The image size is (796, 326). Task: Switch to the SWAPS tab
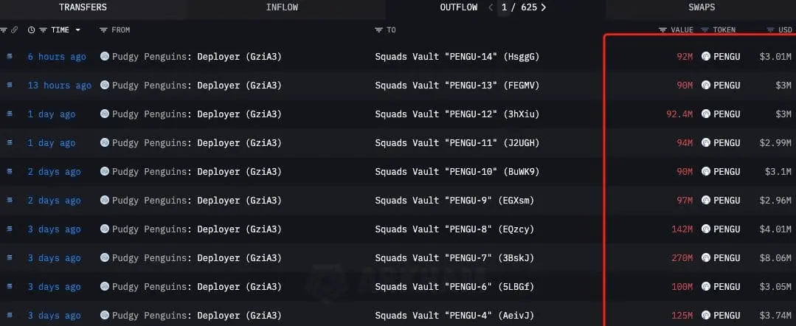(702, 7)
